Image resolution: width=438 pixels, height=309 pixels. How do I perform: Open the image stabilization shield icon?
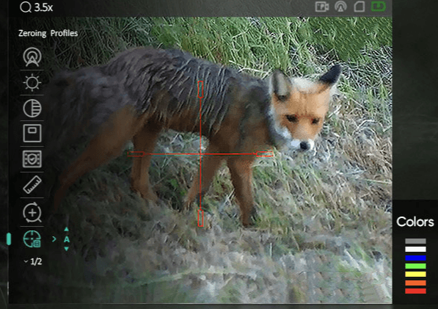[x=32, y=159]
